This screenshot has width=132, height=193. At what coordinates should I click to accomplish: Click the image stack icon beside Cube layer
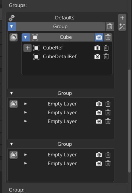[x=14, y=37]
